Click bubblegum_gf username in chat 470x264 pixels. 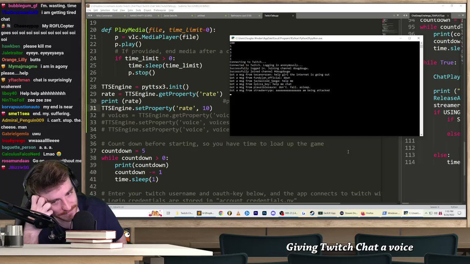(23, 6)
